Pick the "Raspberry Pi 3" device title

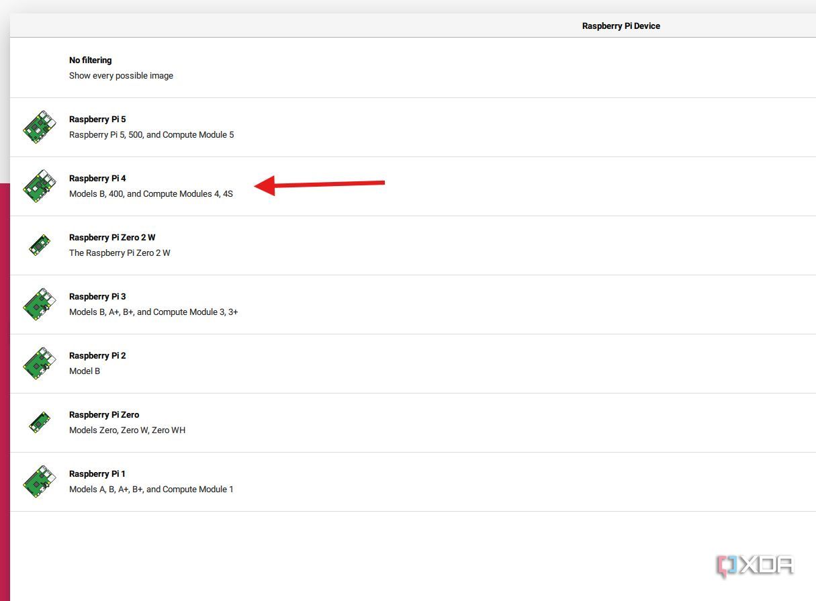click(x=97, y=297)
